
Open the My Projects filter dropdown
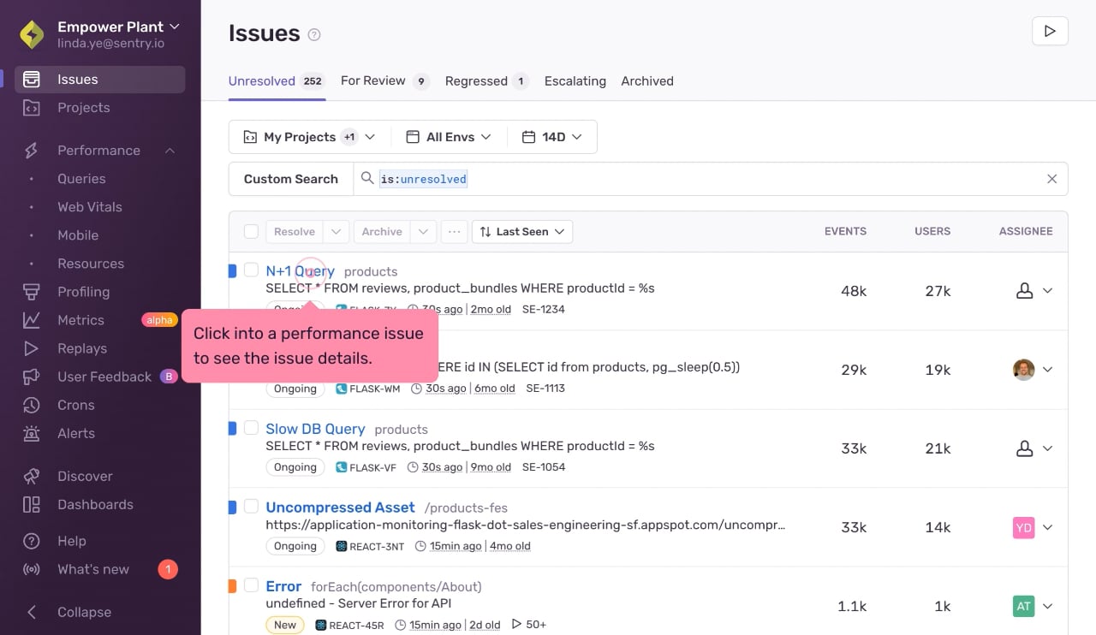click(310, 137)
